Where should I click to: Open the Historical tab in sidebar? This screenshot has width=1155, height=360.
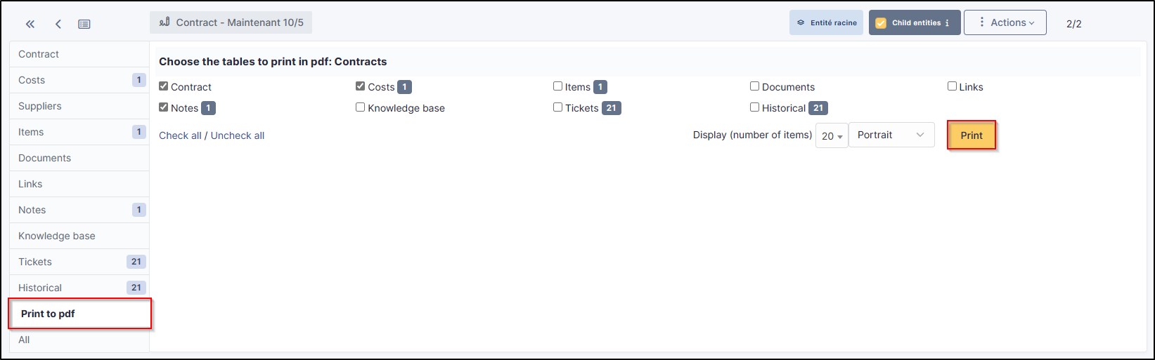coord(40,288)
